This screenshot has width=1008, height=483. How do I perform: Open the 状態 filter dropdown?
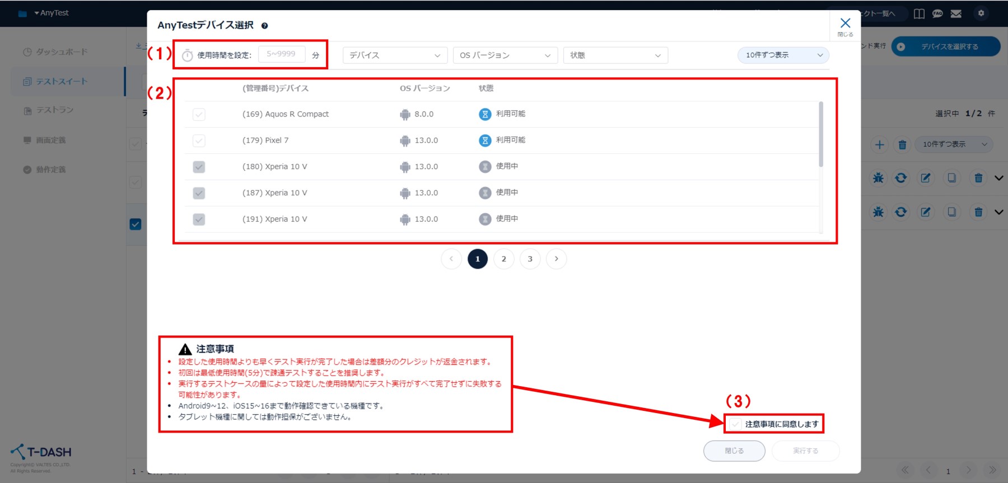coord(615,55)
